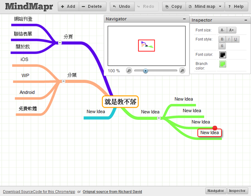Select the root node 就是教不落
The height and width of the screenshot is (196, 251).
pyautogui.click(x=120, y=102)
